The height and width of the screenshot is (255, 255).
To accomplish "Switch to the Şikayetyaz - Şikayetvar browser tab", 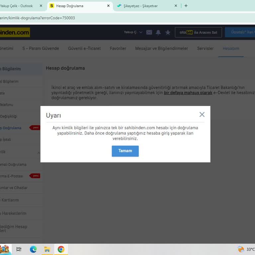I will [x=145, y=6].
